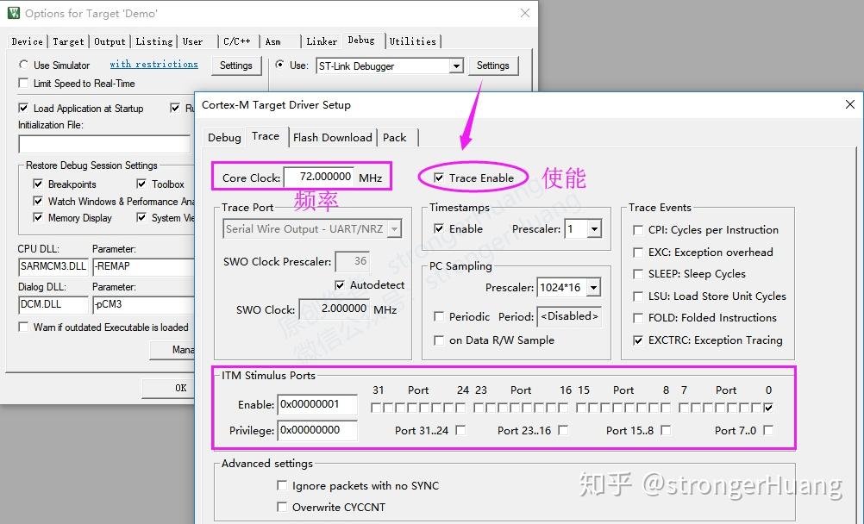Select the Use Simulator radio button

(22, 65)
